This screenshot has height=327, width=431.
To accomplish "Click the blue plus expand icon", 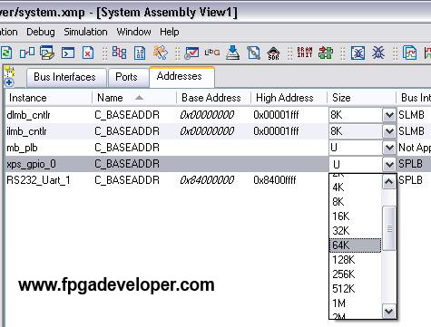I will (9, 82).
